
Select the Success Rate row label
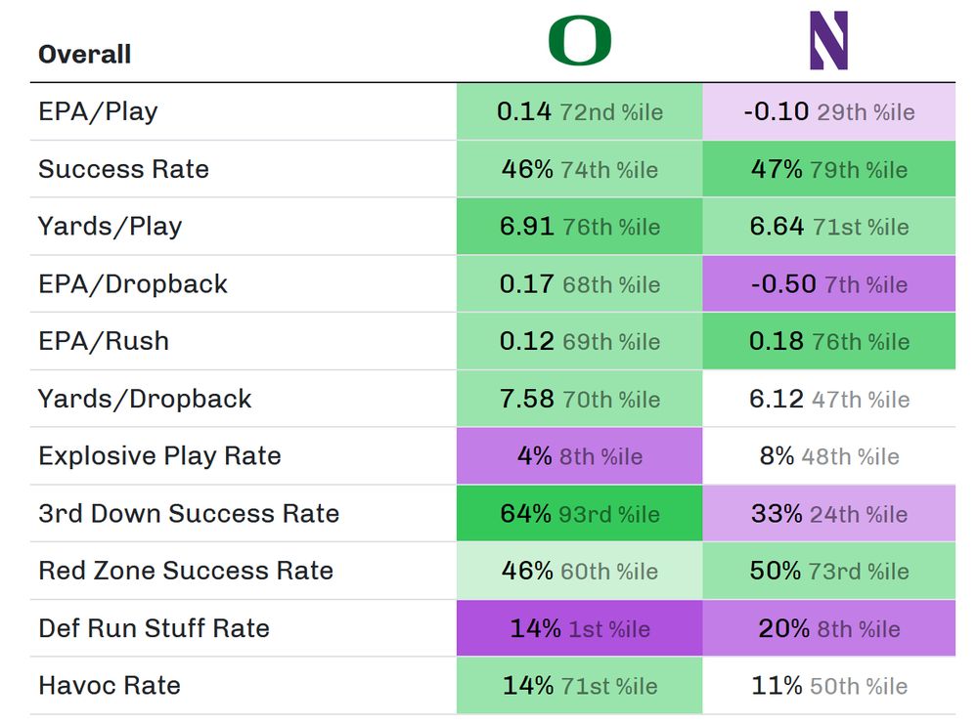(123, 169)
